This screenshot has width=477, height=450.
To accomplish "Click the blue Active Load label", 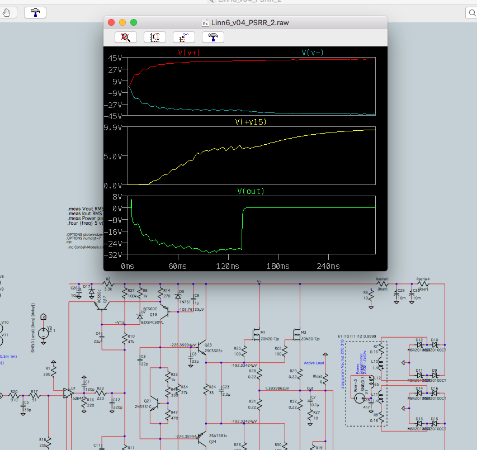I will pos(314,363).
